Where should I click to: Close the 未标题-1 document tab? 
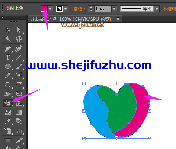(x=118, y=19)
